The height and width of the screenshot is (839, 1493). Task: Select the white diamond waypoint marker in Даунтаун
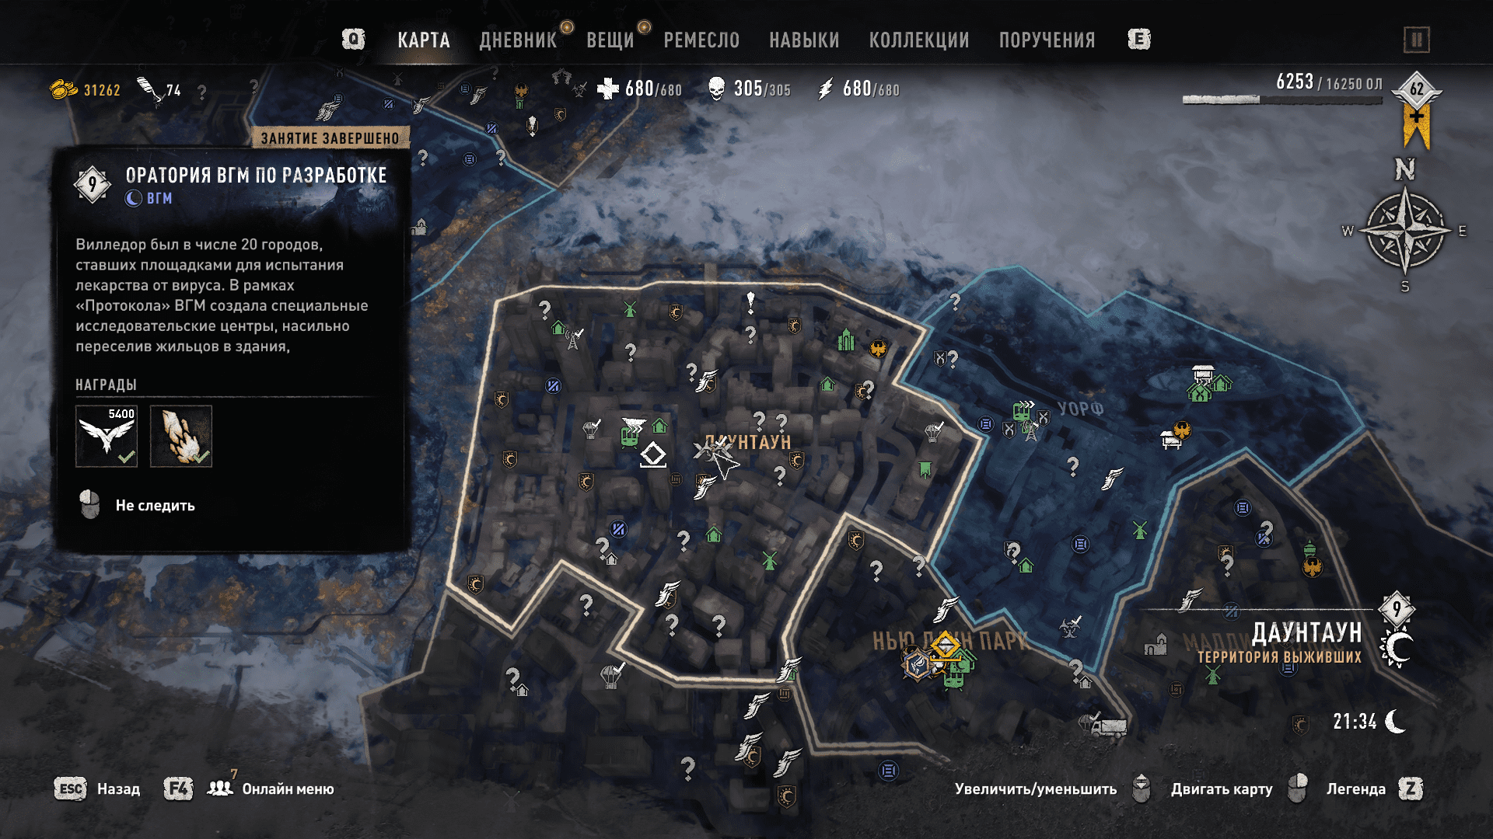point(653,454)
